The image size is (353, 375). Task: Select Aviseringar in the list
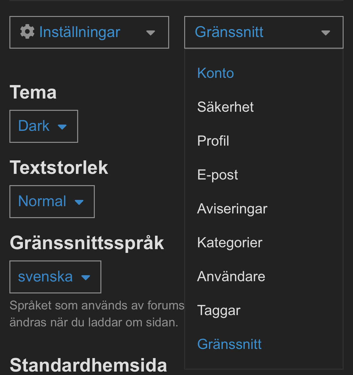click(232, 209)
